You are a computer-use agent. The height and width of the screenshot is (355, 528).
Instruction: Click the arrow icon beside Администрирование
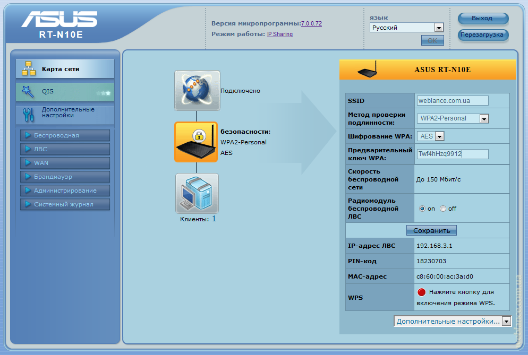coord(28,191)
